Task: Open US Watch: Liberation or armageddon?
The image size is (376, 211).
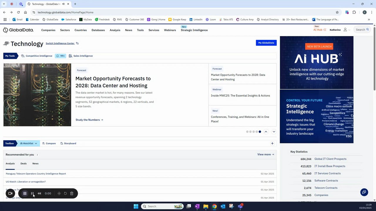Action: (26, 182)
